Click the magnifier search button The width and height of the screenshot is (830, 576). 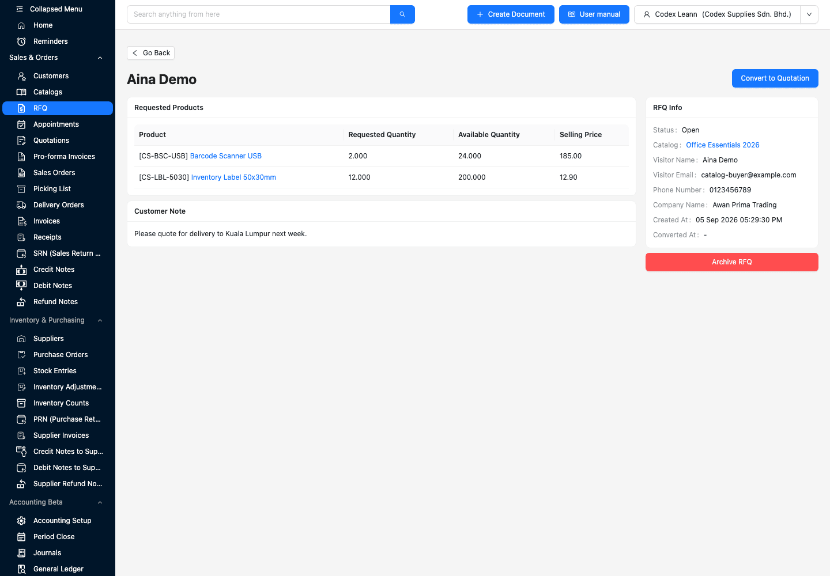pos(402,14)
